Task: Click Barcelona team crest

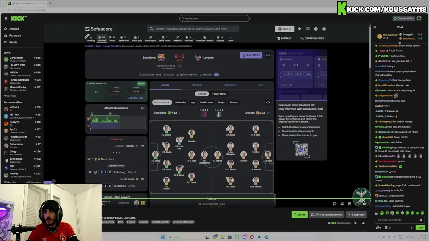Action: point(161,58)
